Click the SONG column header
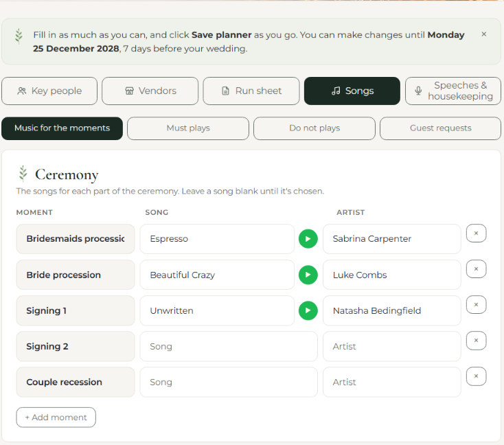Image resolution: width=504 pixels, height=445 pixels. [157, 212]
